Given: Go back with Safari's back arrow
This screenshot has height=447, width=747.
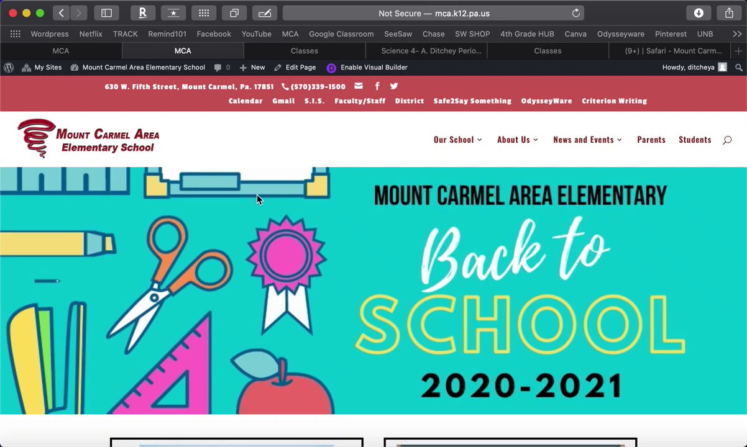Looking at the screenshot, I should [x=61, y=13].
